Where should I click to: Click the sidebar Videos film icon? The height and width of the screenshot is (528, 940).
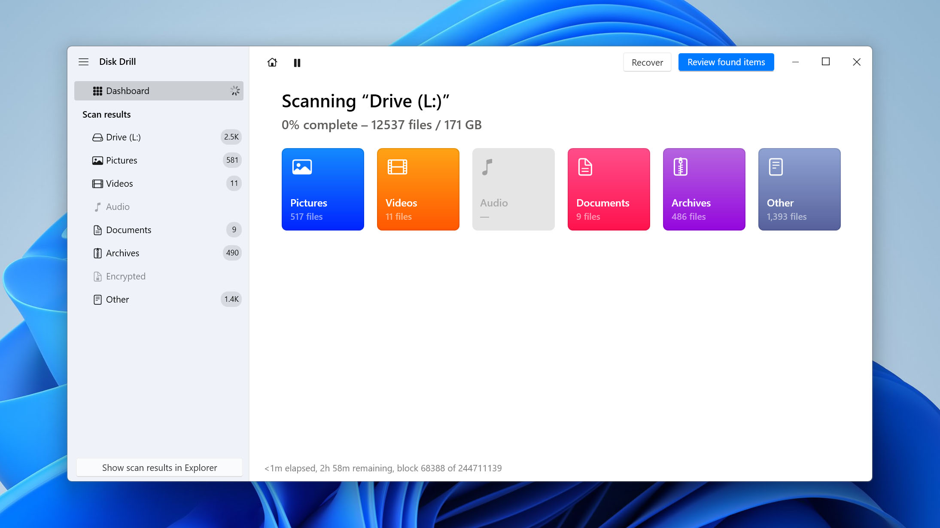tap(97, 184)
